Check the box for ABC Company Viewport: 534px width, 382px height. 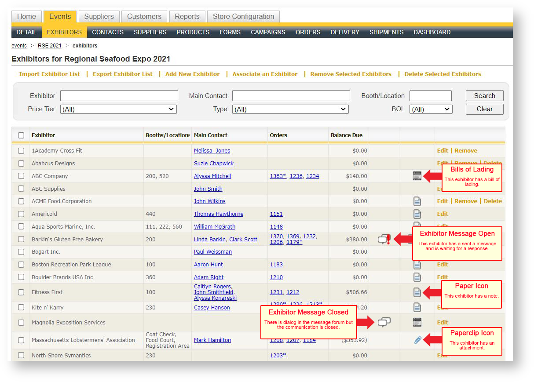[21, 176]
